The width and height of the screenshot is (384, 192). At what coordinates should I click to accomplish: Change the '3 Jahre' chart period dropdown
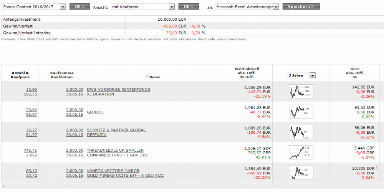point(312,75)
